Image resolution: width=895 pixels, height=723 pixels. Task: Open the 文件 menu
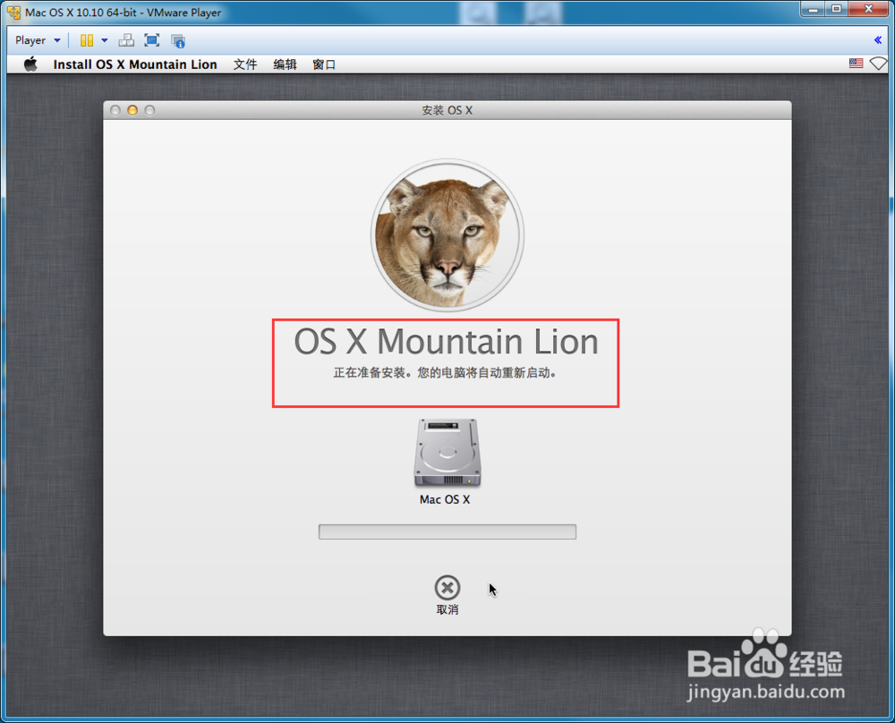[245, 64]
